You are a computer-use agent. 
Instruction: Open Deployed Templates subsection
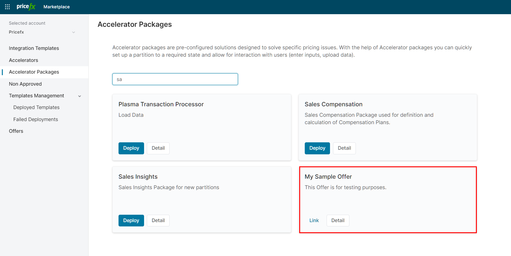[x=36, y=107]
